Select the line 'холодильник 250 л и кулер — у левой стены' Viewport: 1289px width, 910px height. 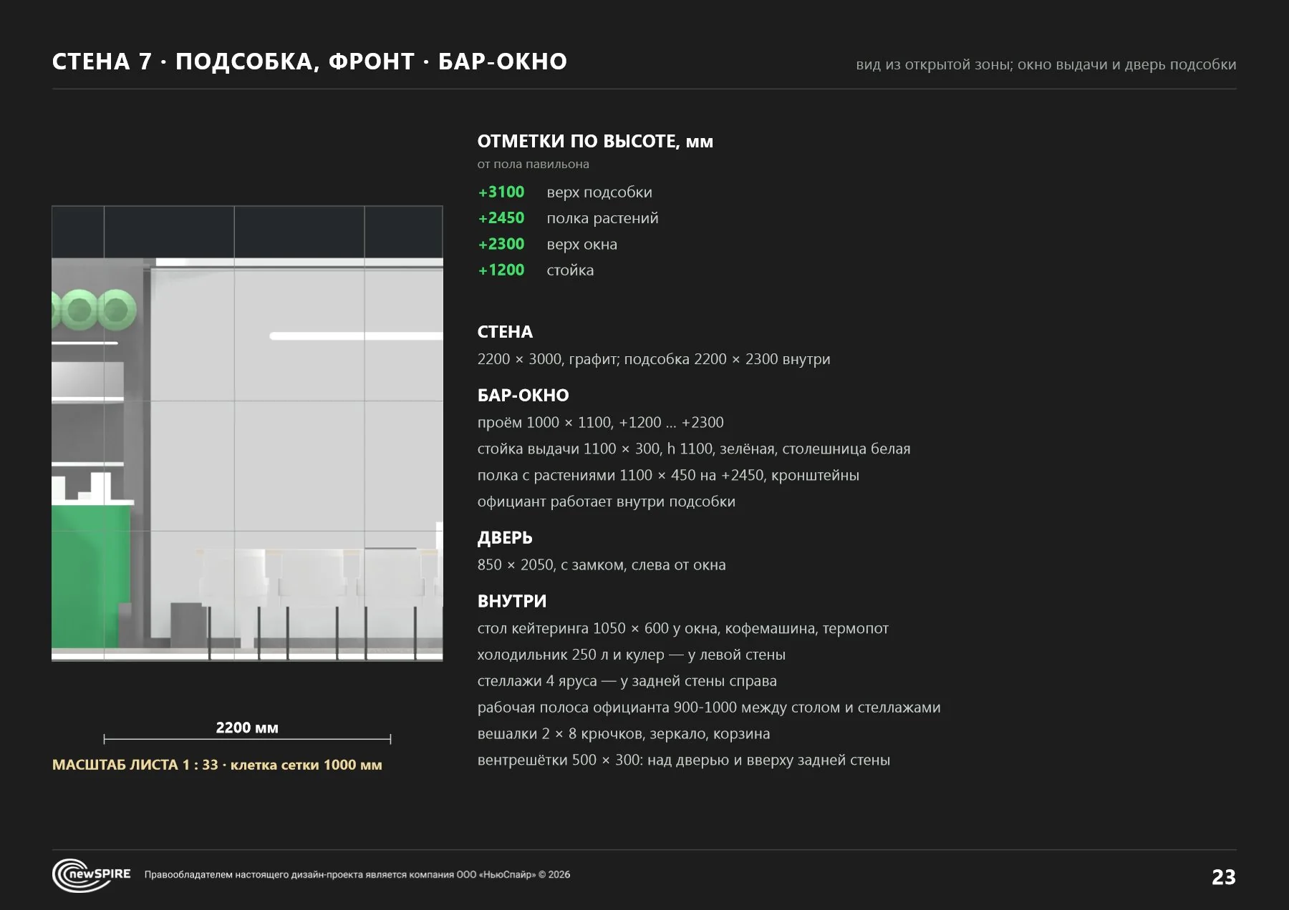click(632, 655)
